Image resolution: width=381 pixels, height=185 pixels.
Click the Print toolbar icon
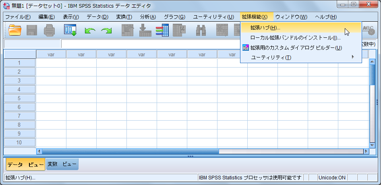(x=49, y=30)
